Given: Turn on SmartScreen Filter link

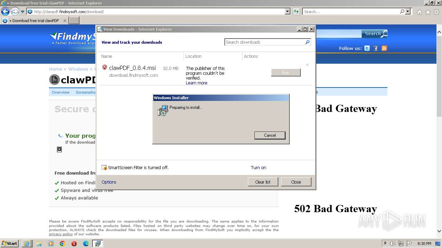Looking at the screenshot, I should [258, 168].
